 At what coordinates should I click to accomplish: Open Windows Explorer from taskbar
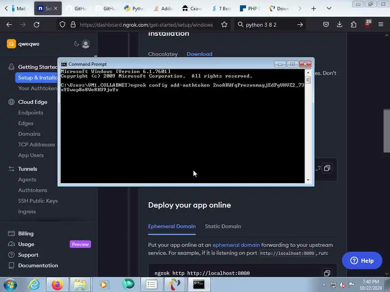80,284
